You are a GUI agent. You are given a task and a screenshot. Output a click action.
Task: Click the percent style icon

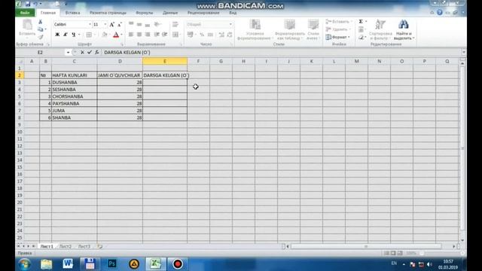pyautogui.click(x=202, y=35)
